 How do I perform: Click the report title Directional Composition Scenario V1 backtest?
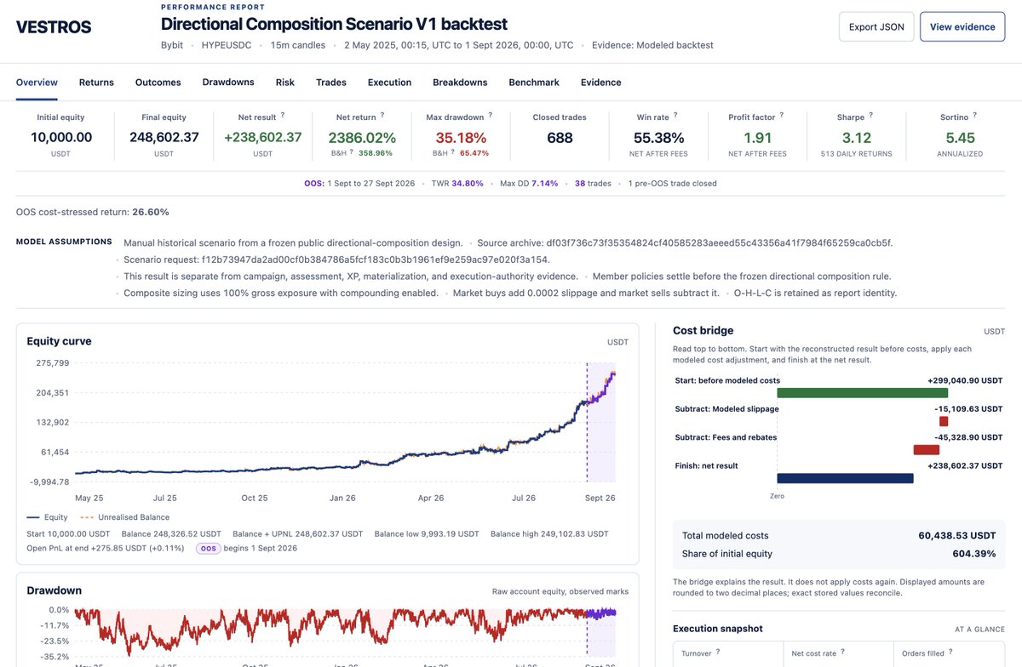334,24
